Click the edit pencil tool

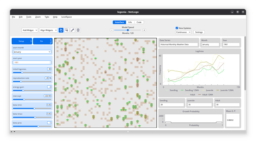pos(73,30)
